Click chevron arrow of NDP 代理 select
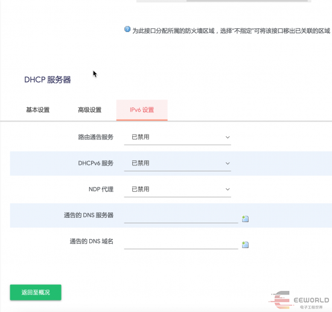 (228, 189)
